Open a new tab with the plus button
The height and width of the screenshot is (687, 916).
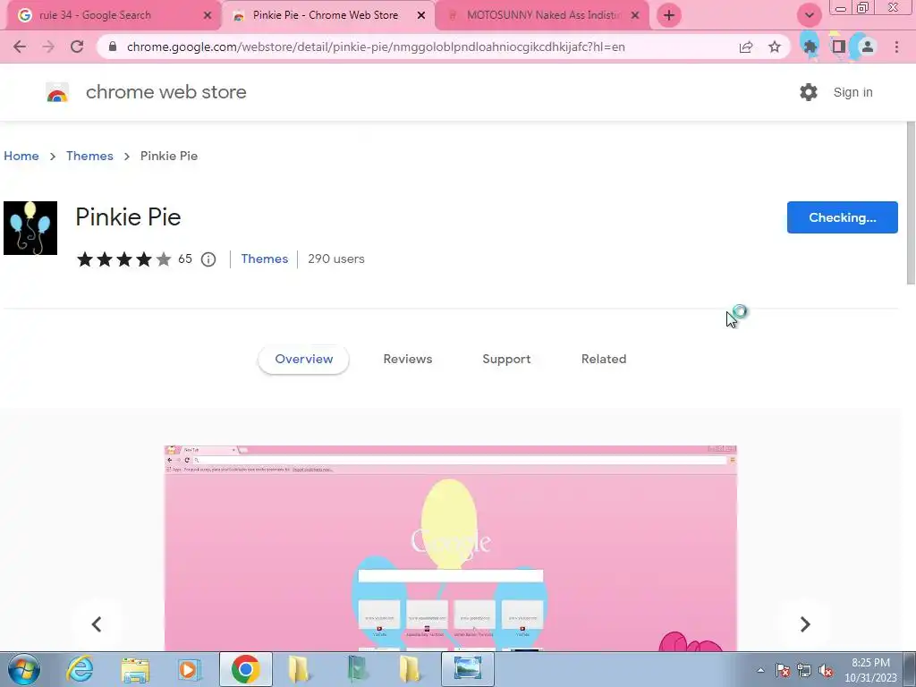pyautogui.click(x=669, y=15)
